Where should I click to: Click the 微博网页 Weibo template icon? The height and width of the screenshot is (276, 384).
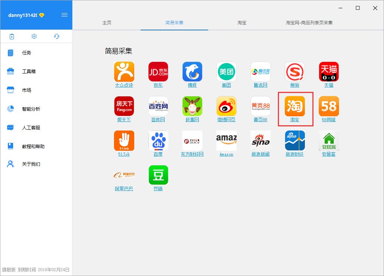click(x=226, y=106)
